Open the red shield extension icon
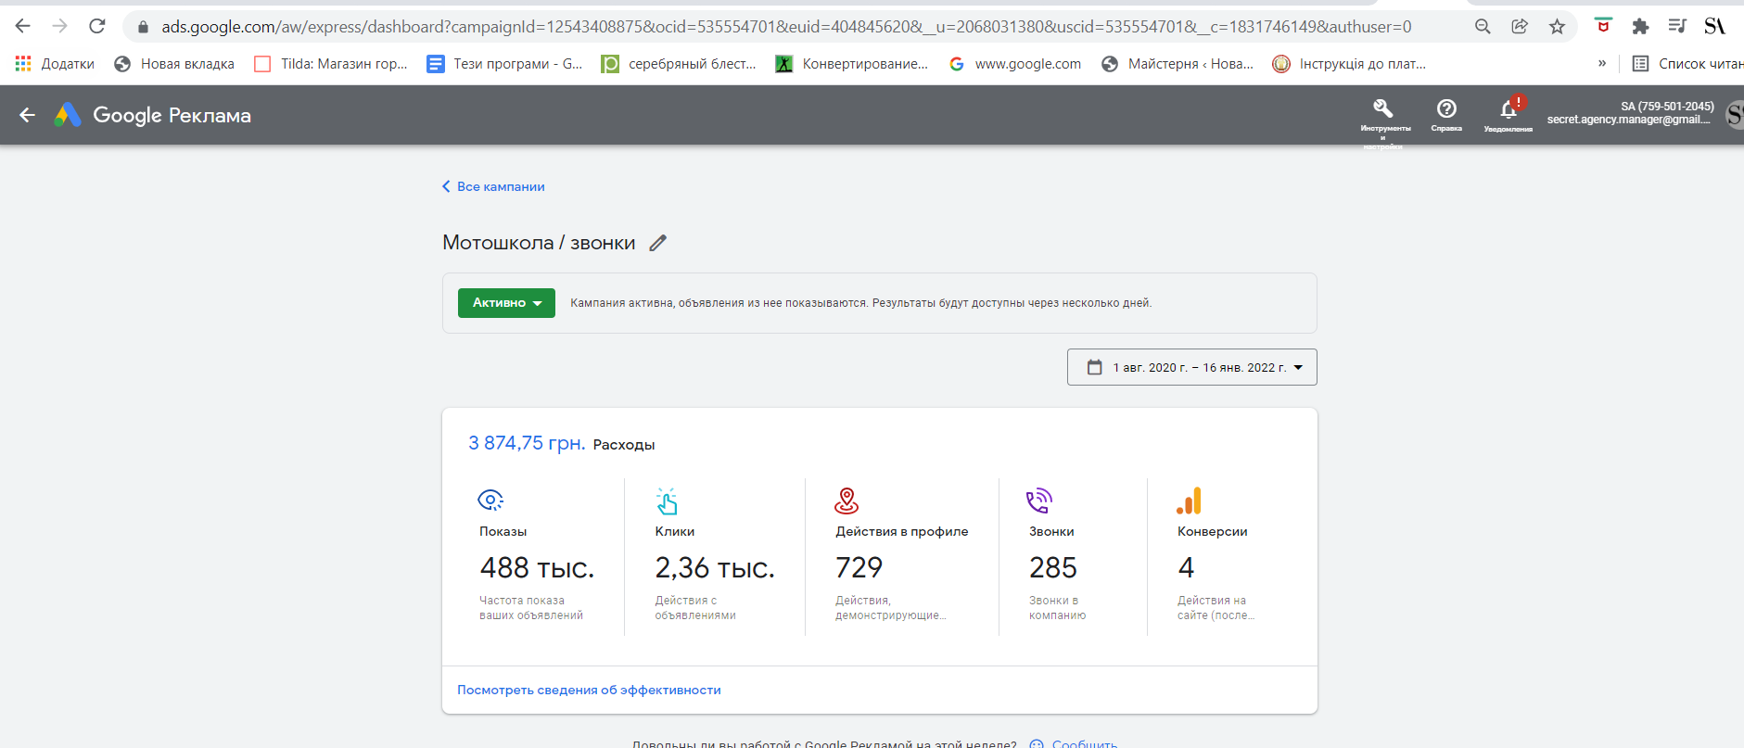Viewport: 1744px width, 748px height. pyautogui.click(x=1603, y=26)
